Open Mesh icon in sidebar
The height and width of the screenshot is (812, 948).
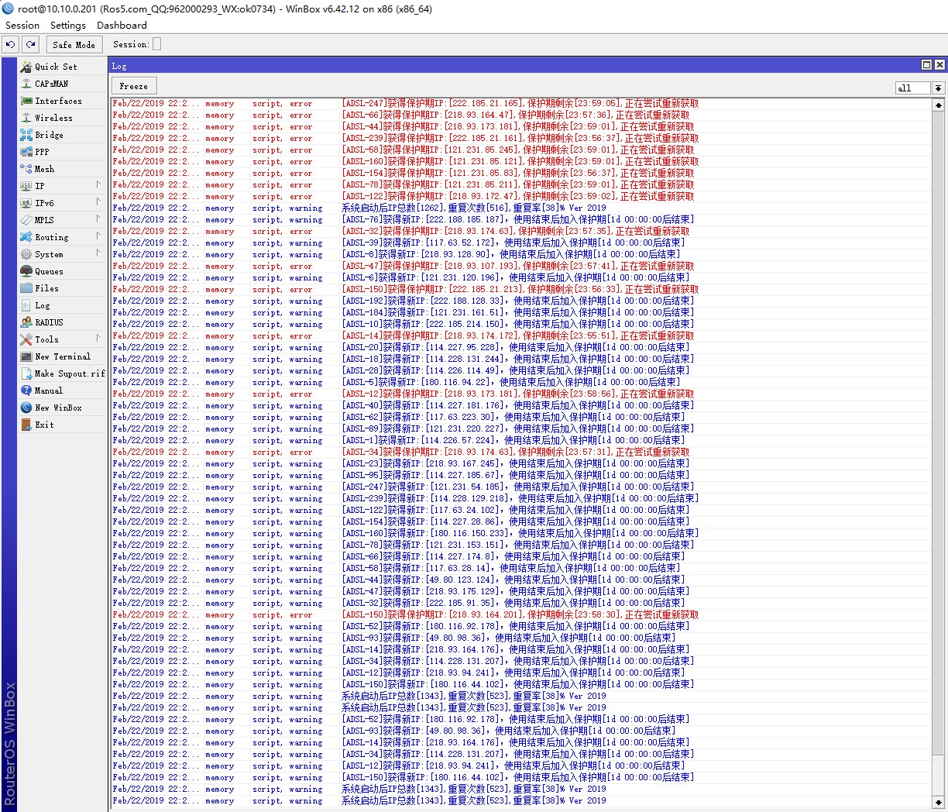click(26, 169)
